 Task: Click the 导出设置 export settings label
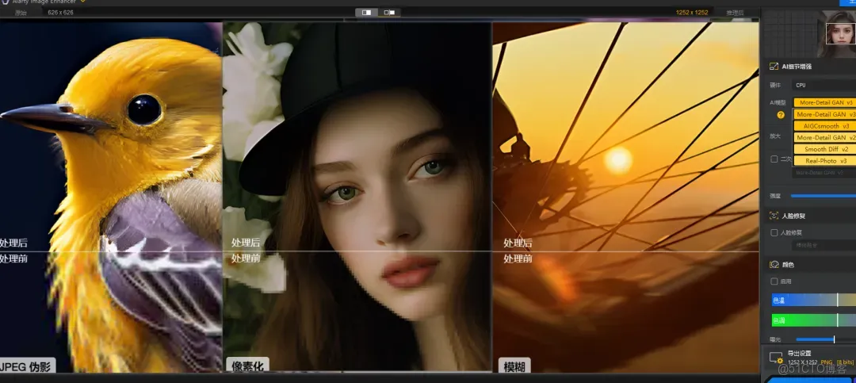point(799,354)
